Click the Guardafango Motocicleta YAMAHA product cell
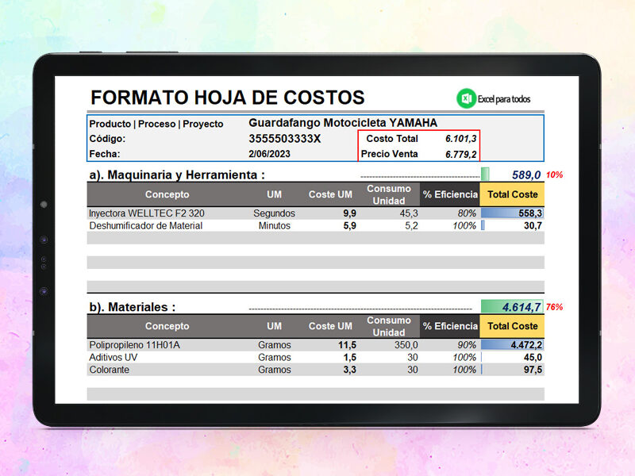Image resolution: width=635 pixels, height=476 pixels. 343,123
